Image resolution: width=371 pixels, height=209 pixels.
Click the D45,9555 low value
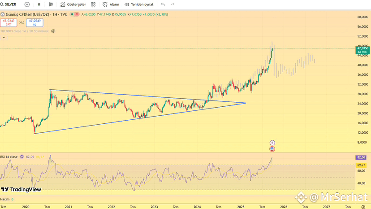[119, 14]
